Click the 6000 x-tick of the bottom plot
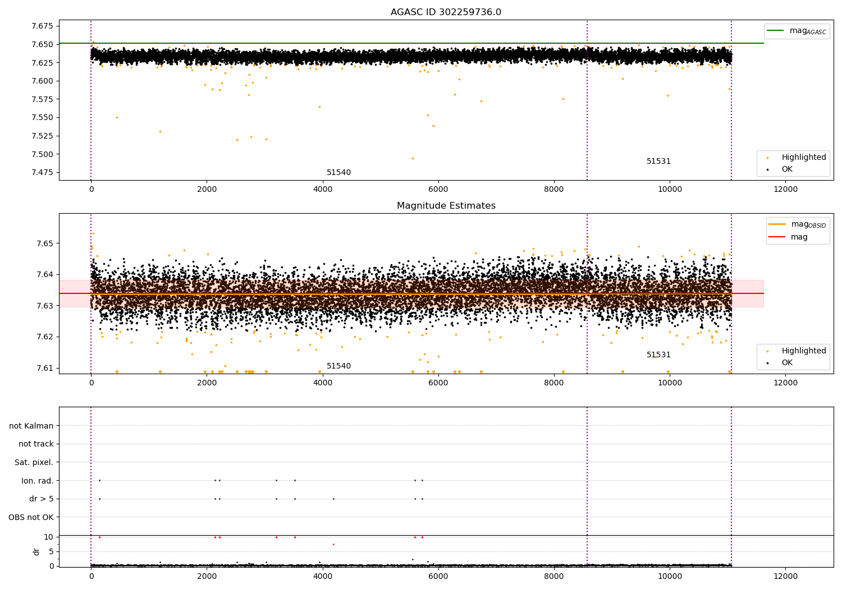The width and height of the screenshot is (842, 589). [x=438, y=576]
